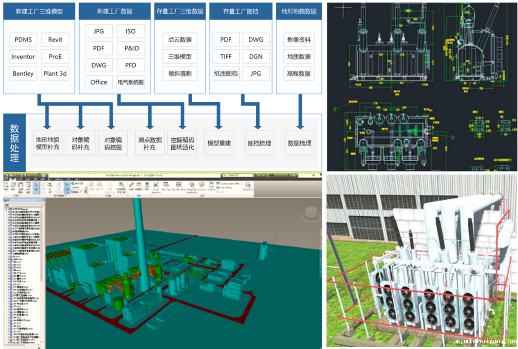Close the selection tree panel
Viewport: 518px width, 349px height.
pos(43,200)
